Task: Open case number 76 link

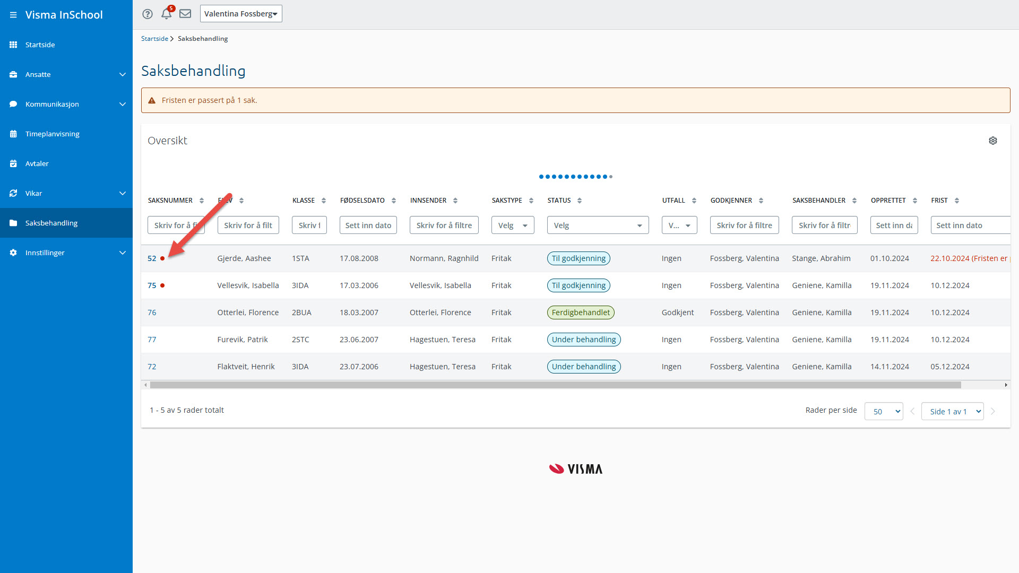Action: point(152,312)
